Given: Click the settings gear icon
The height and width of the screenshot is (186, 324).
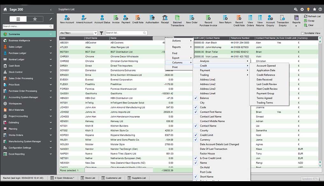Looking at the screenshot, I should (302, 10).
